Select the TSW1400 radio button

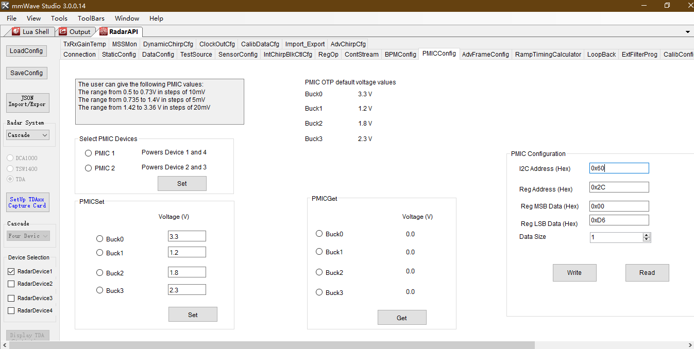10,168
